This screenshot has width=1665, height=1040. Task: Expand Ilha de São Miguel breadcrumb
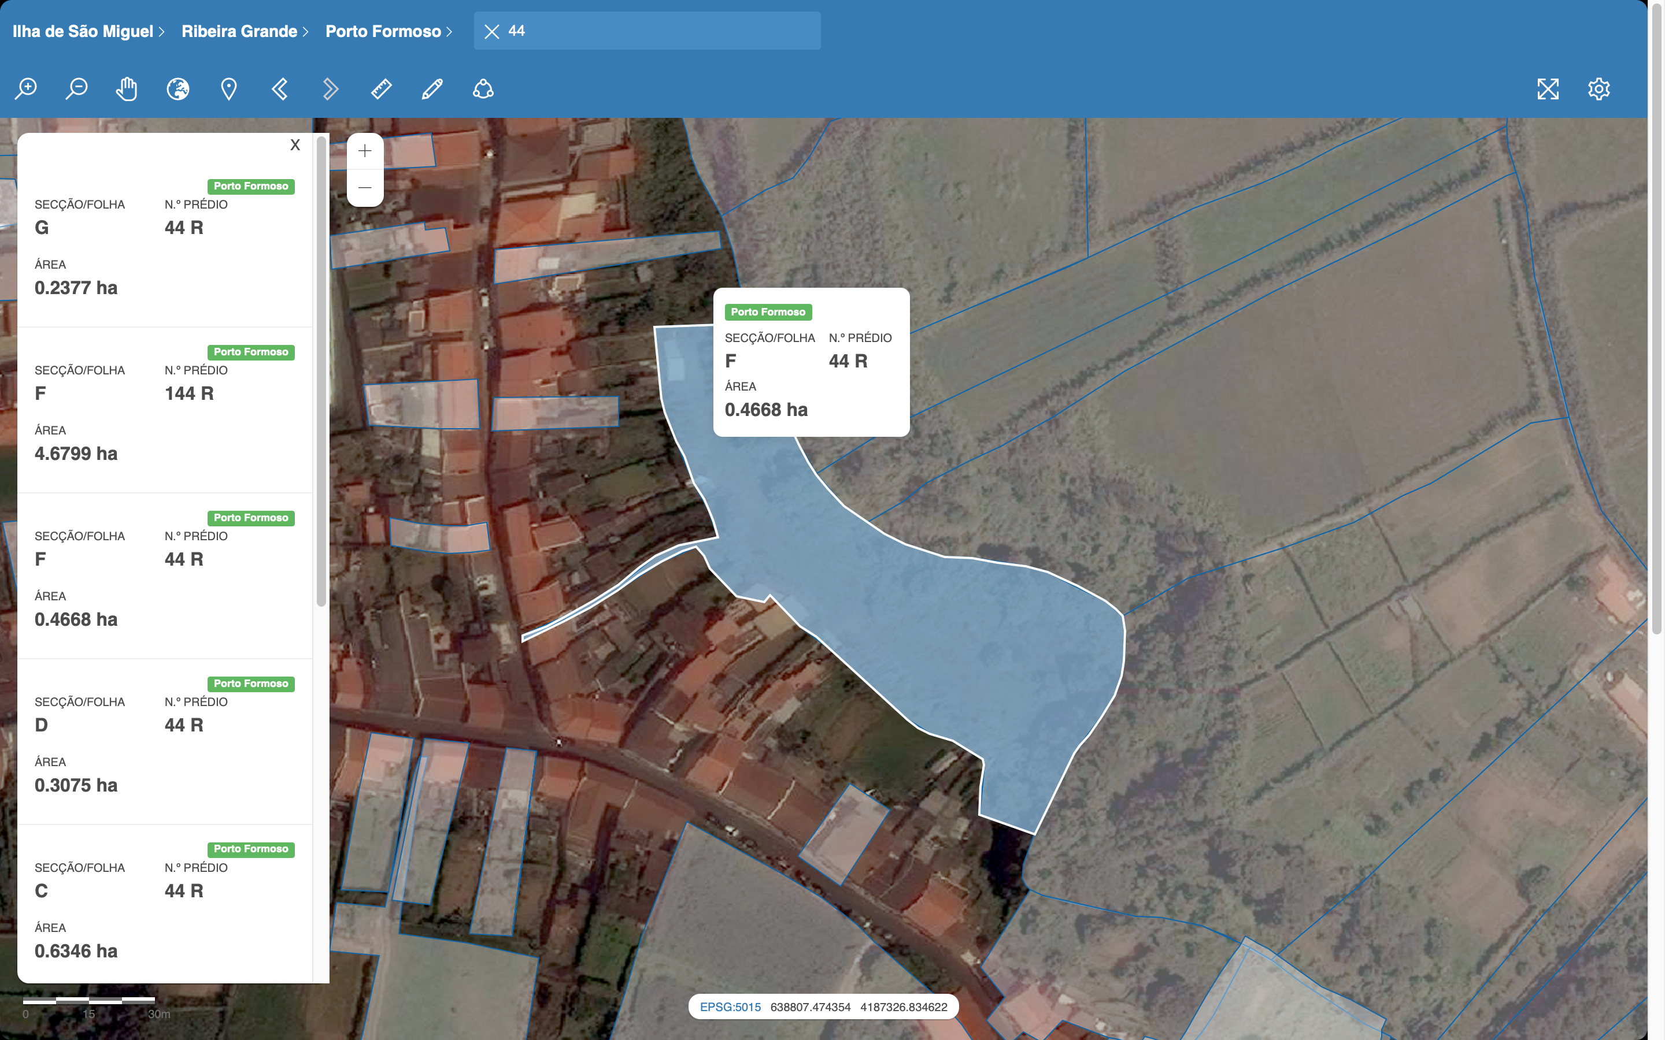coord(88,31)
